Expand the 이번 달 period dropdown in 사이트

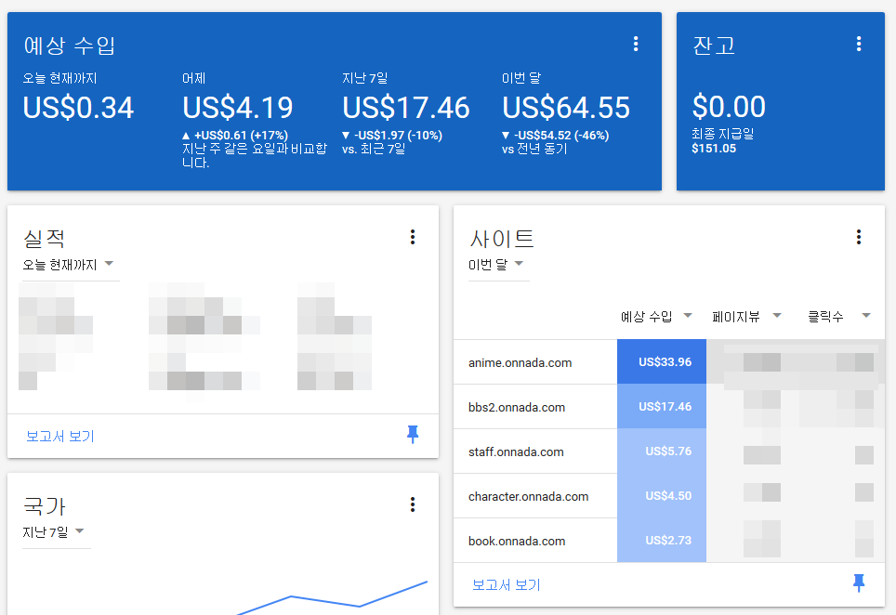[497, 265]
